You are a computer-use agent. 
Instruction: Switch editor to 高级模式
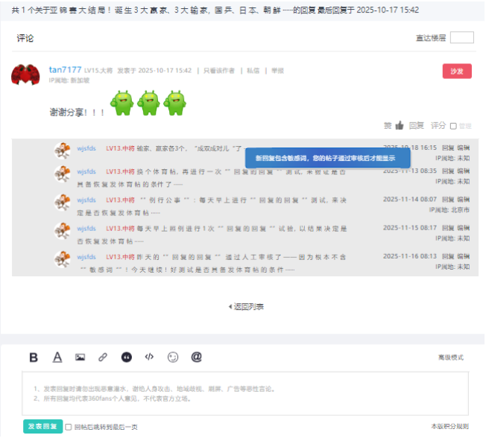451,358
